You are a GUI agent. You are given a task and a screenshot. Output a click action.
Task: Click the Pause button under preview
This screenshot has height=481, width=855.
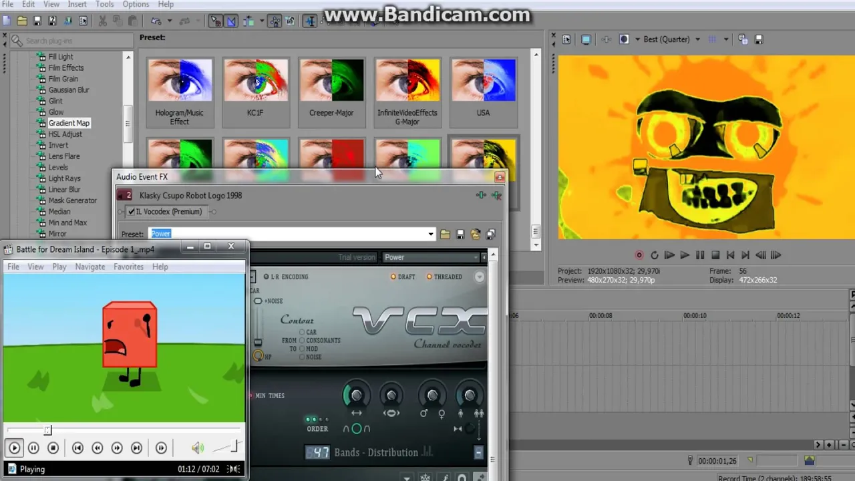coord(700,255)
